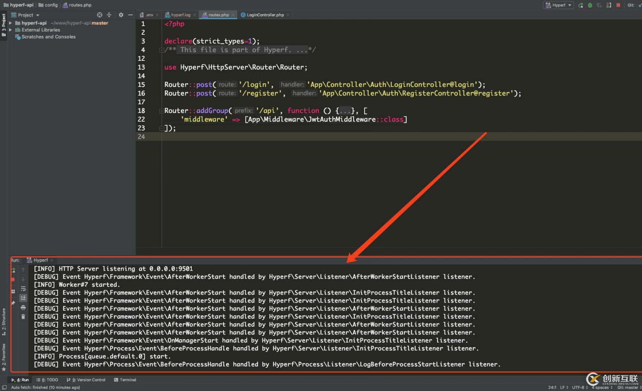Click the Auto fetch status message
The image size is (642, 391).
[x=46, y=387]
